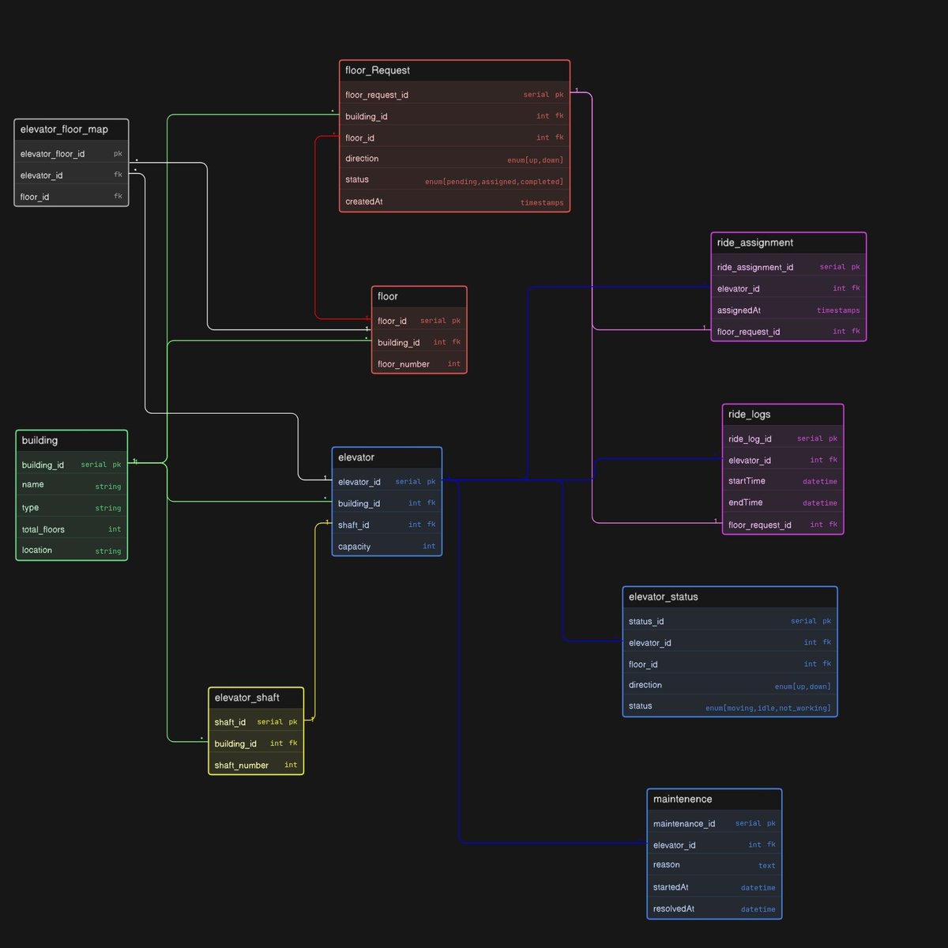
Task: Select building_id row in floor_Request table
Action: coord(454,116)
